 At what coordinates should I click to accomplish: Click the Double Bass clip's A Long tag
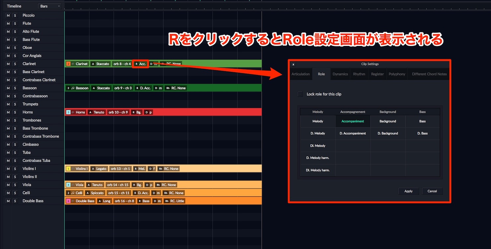pos(105,201)
